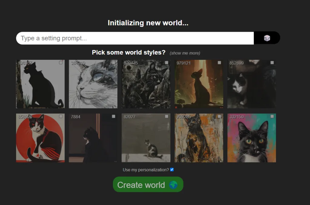The width and height of the screenshot is (310, 205).
Task: Open the 'show me more' styles link
Action: (185, 53)
